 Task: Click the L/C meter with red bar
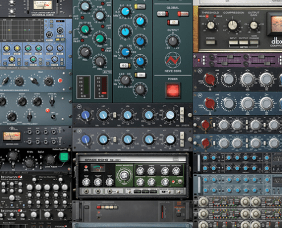(101, 87)
